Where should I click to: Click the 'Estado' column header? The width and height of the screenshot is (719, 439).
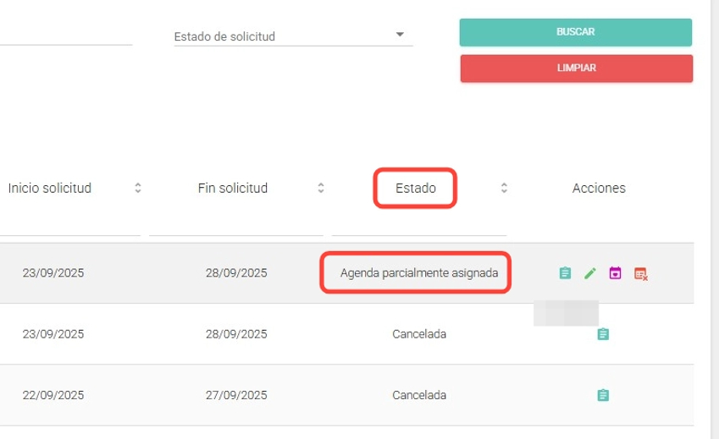coord(416,189)
